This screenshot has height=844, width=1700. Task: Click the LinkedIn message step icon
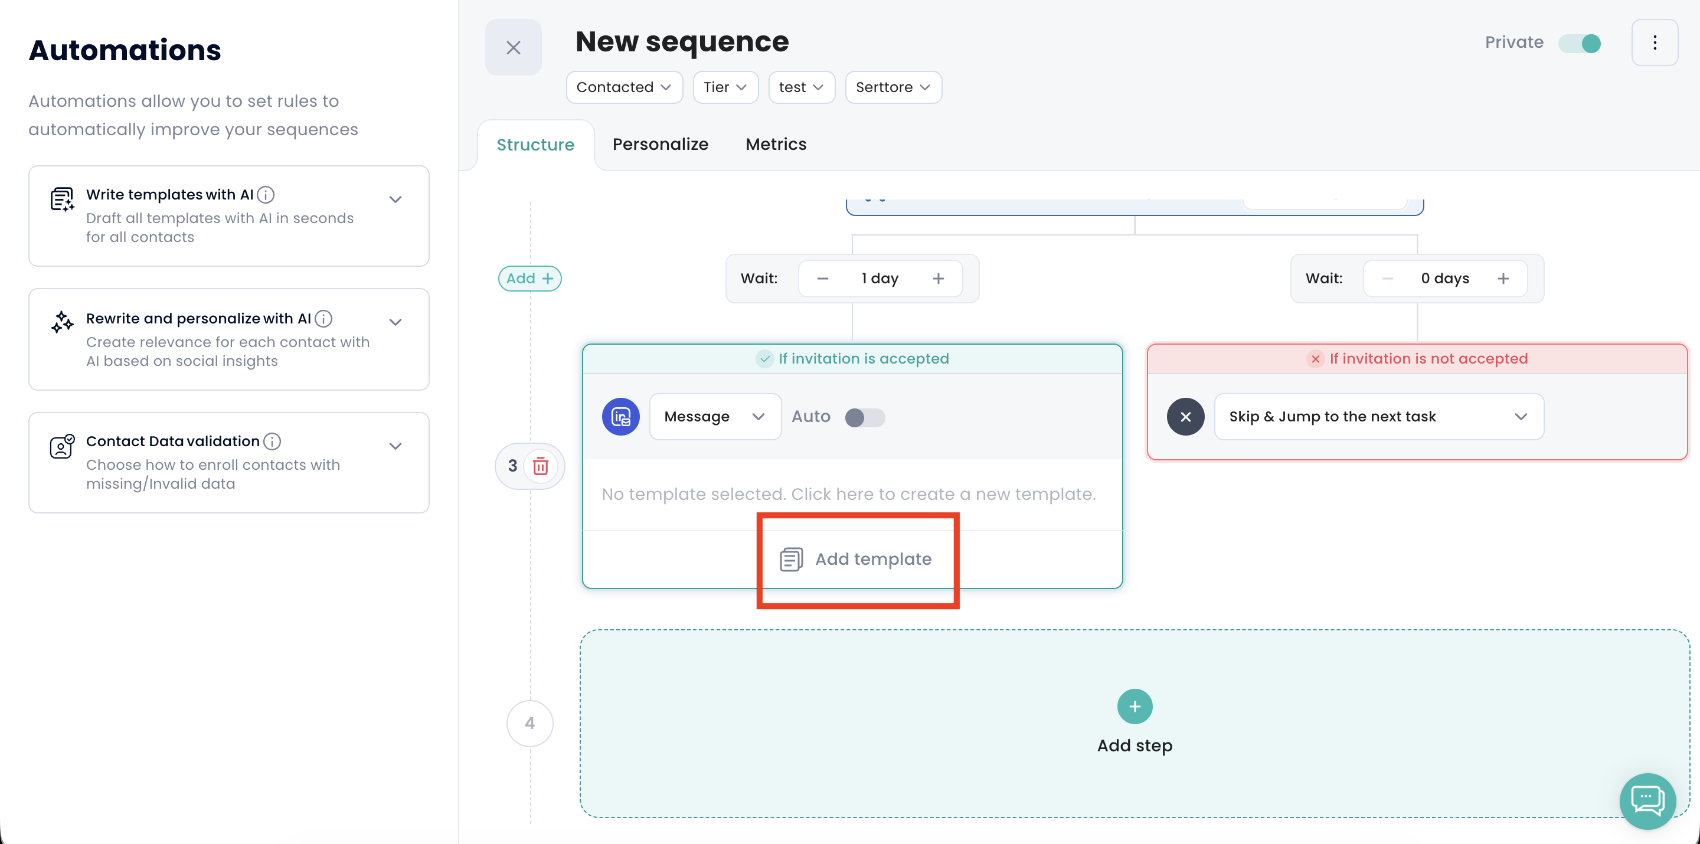click(x=620, y=416)
